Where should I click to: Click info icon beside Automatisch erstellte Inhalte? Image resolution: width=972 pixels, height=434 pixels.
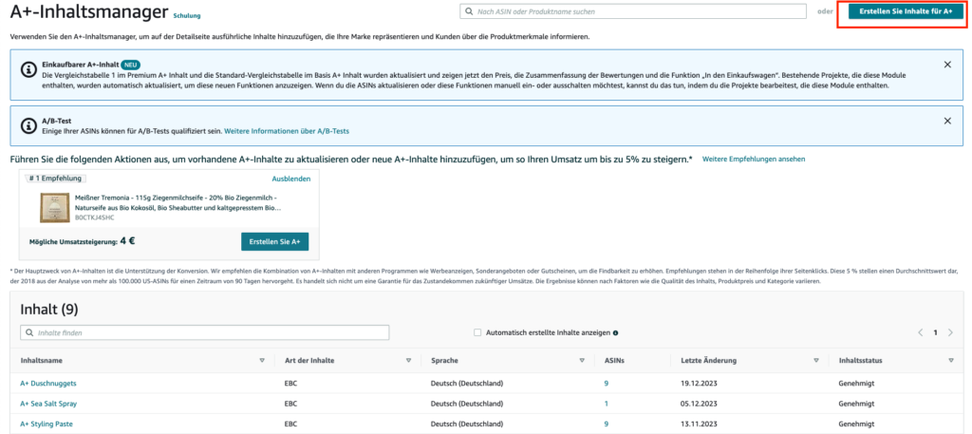point(615,333)
